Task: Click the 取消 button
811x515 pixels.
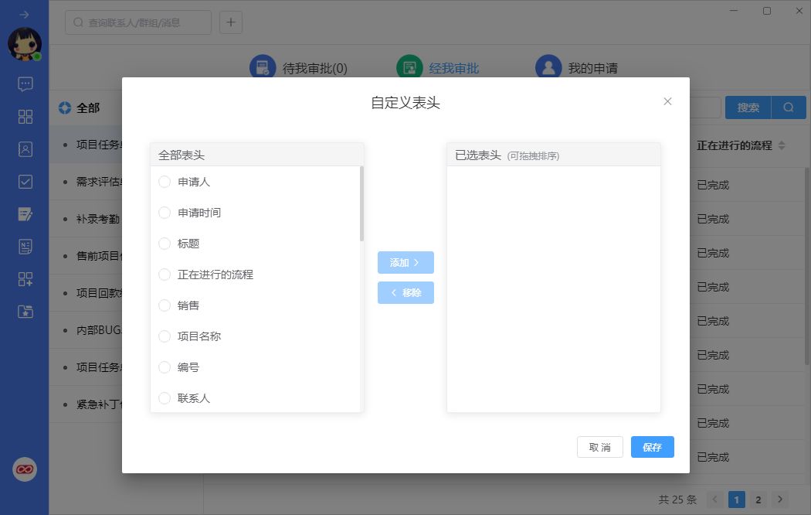Action: point(599,447)
